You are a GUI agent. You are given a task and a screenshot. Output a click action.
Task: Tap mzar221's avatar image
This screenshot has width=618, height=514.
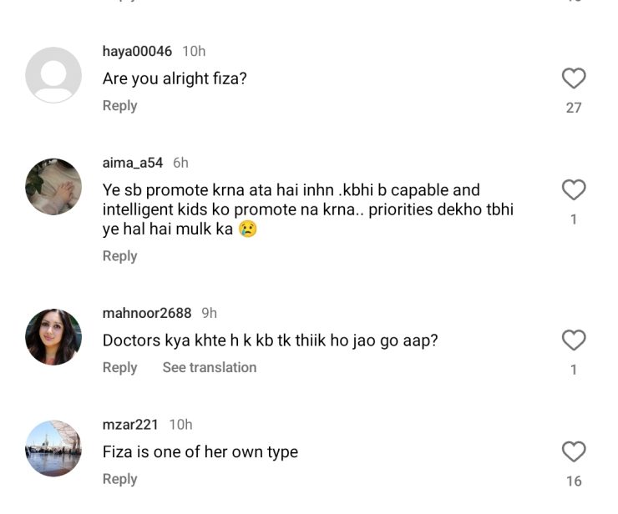pos(53,448)
